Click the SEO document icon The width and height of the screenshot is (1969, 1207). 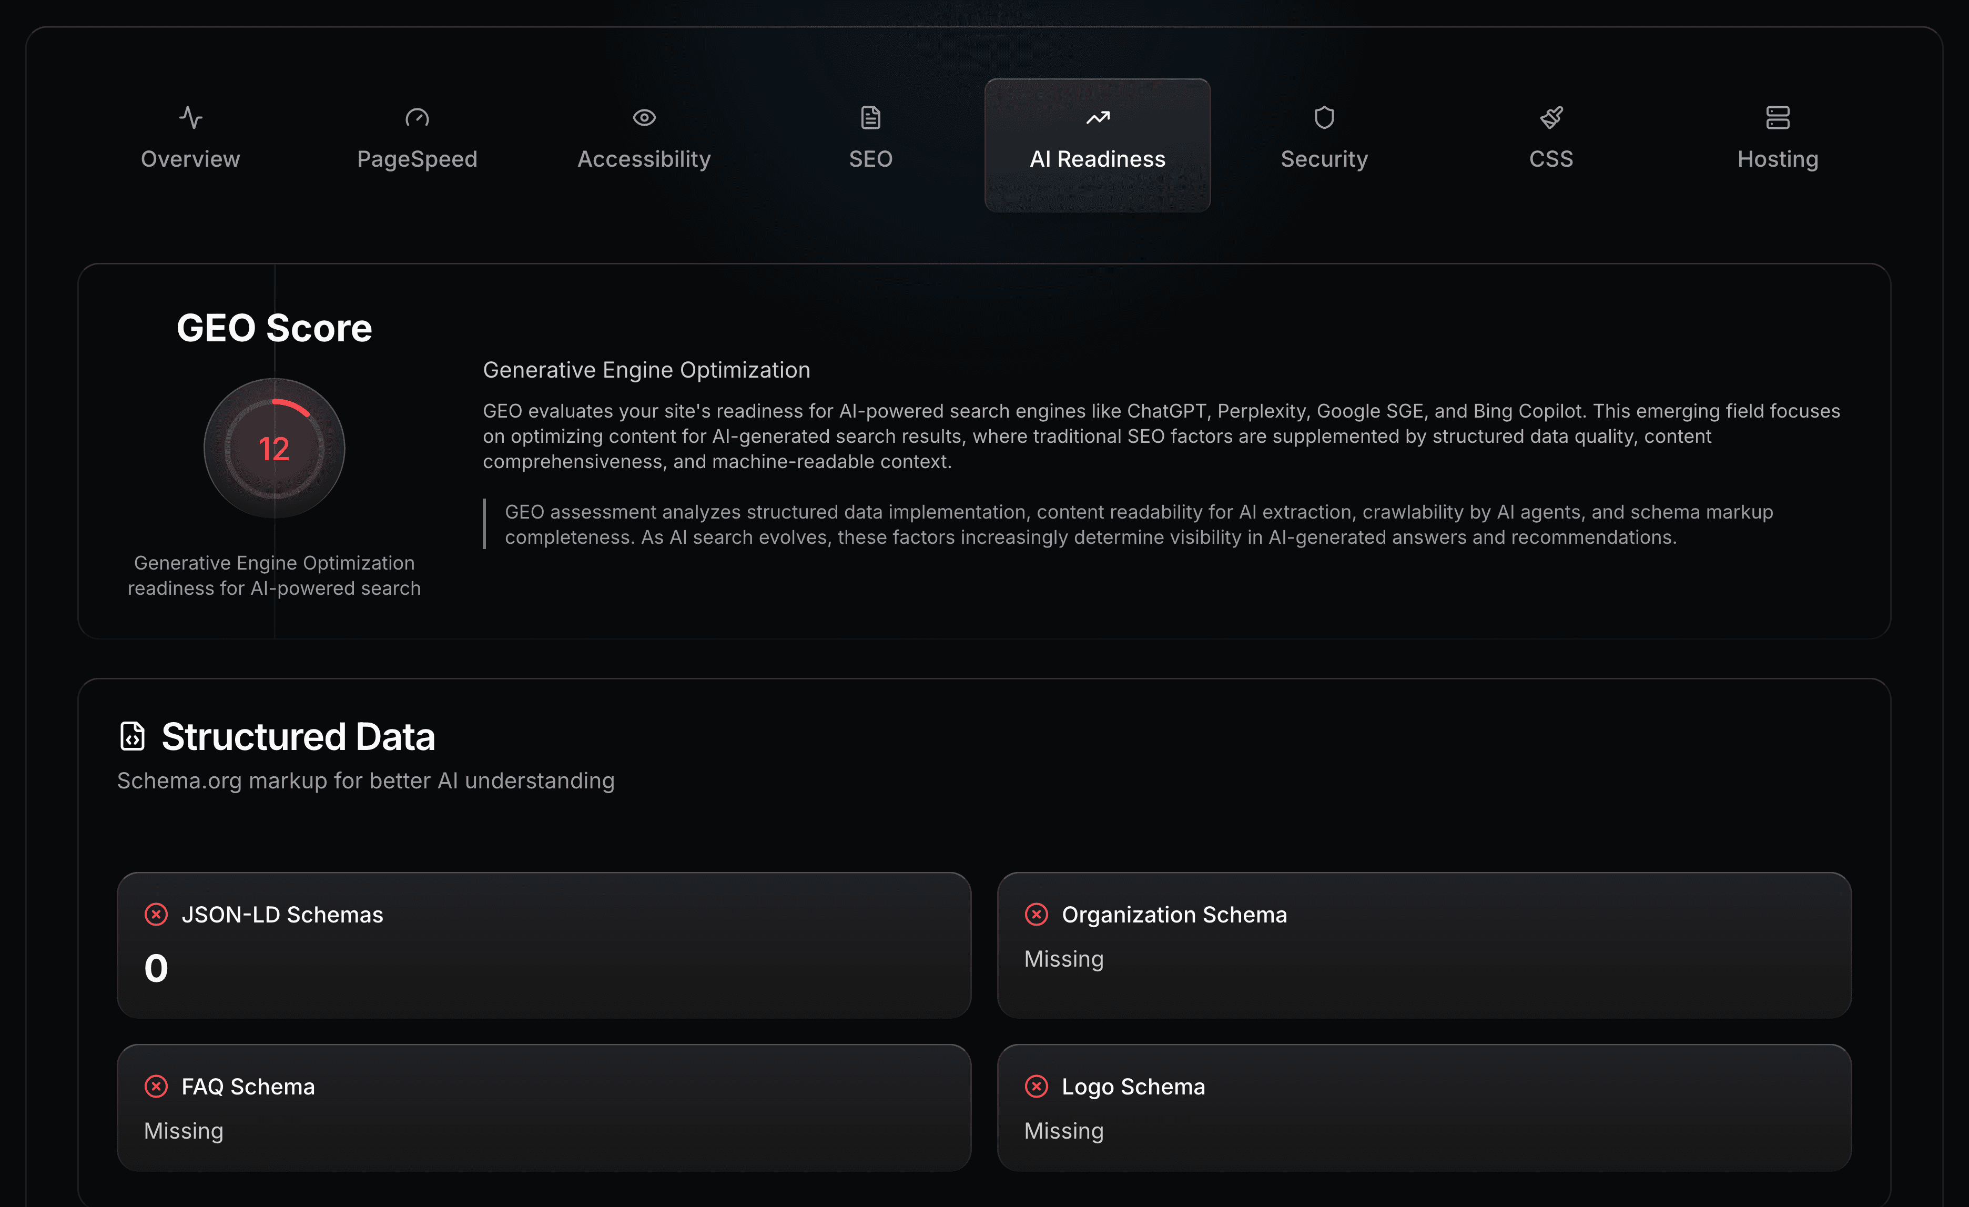[x=871, y=117]
